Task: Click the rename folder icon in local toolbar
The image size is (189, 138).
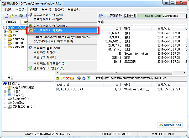Action: click(x=72, y=78)
